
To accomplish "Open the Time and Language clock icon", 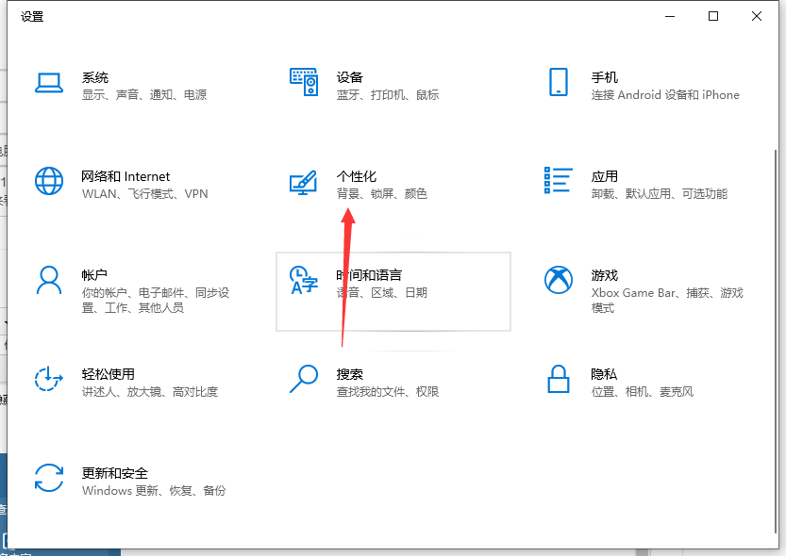I will [x=304, y=281].
